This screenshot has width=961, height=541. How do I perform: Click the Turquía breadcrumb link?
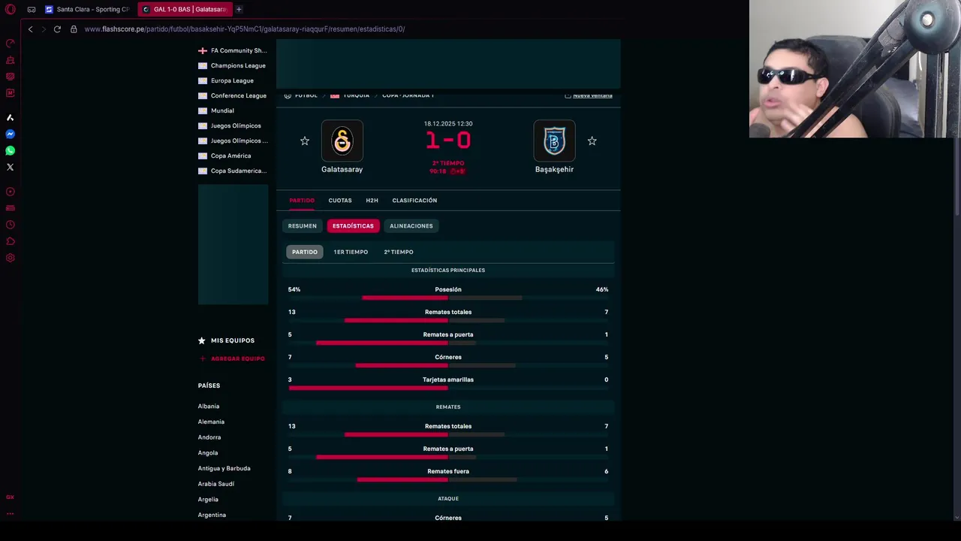point(357,95)
